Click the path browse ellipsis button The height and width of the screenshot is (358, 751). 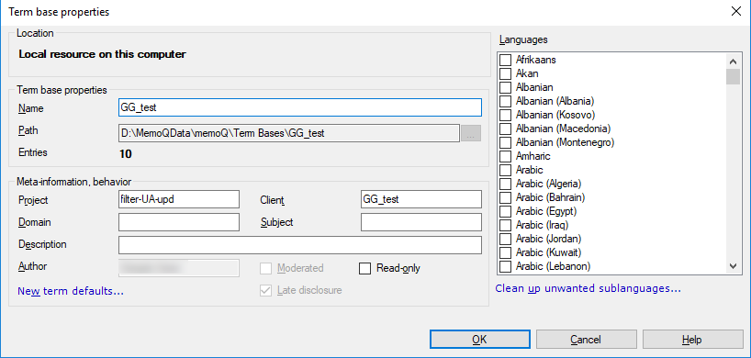tap(471, 133)
